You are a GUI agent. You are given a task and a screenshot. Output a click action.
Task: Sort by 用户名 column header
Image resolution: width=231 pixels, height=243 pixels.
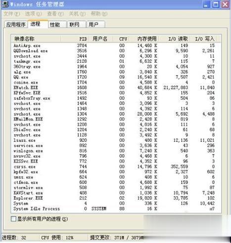click(101, 39)
